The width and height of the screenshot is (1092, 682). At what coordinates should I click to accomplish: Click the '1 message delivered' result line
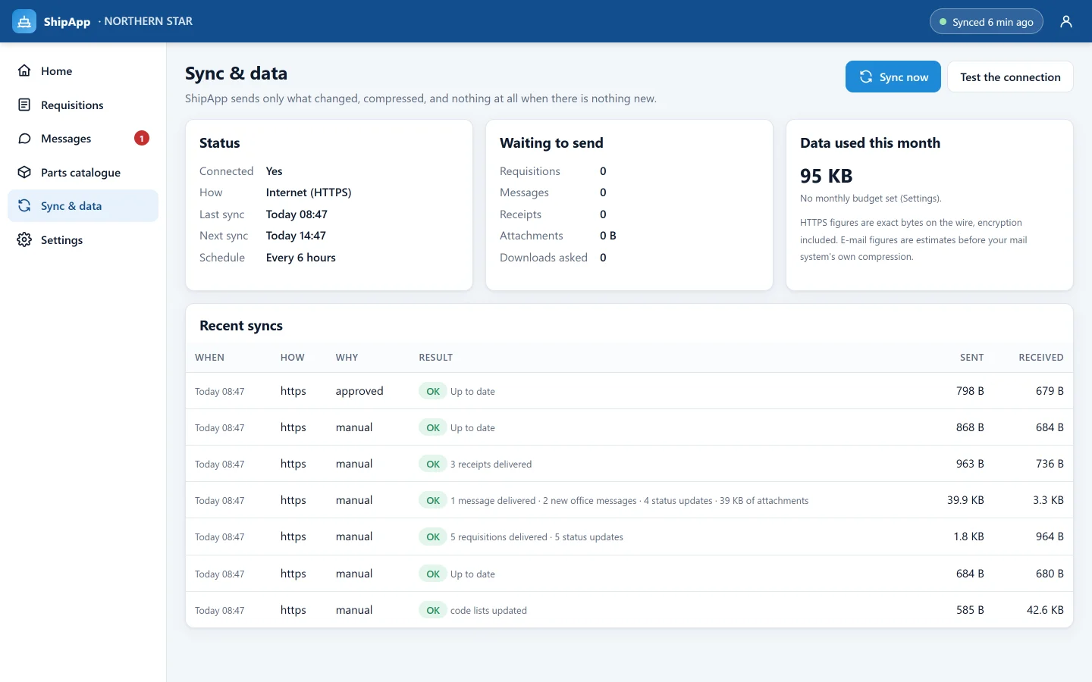629,500
